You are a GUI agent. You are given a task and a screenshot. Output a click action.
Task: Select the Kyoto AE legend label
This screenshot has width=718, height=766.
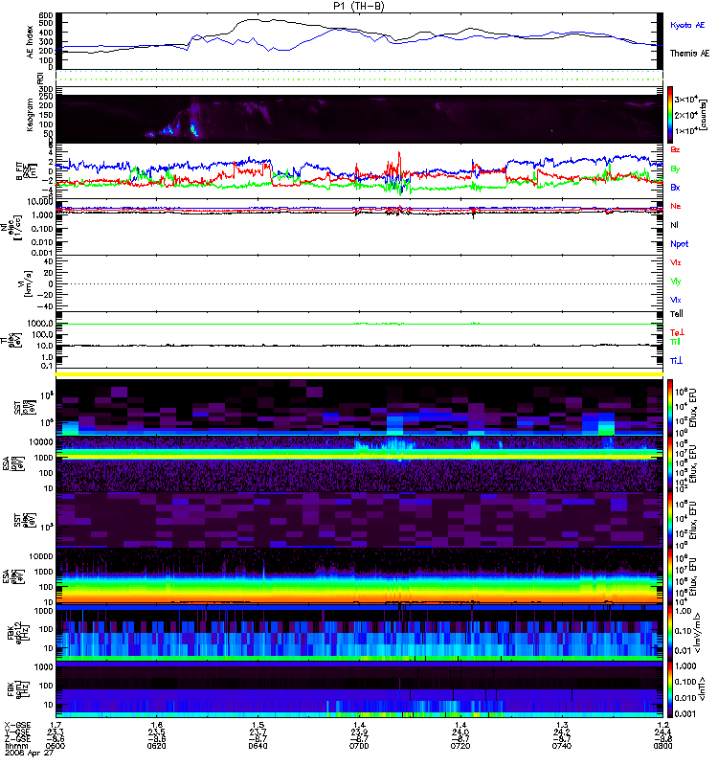[x=687, y=25]
